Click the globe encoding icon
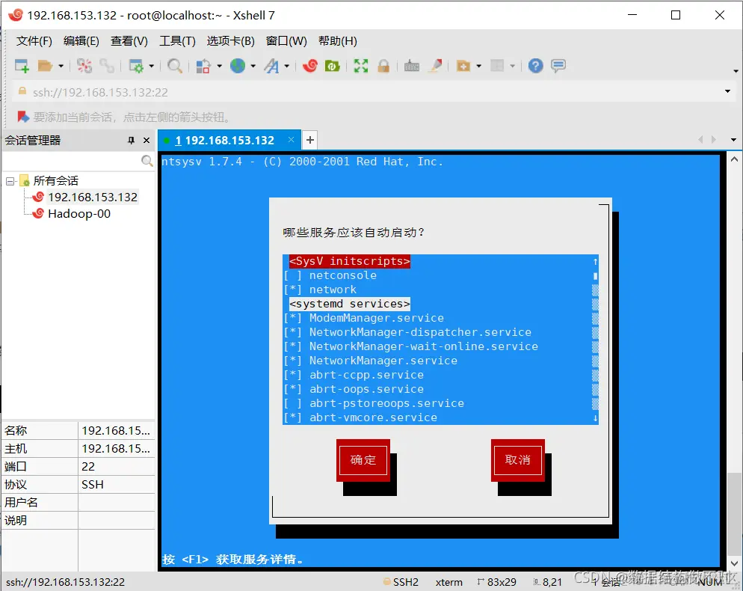Viewport: 743px width, 591px height. 238,66
